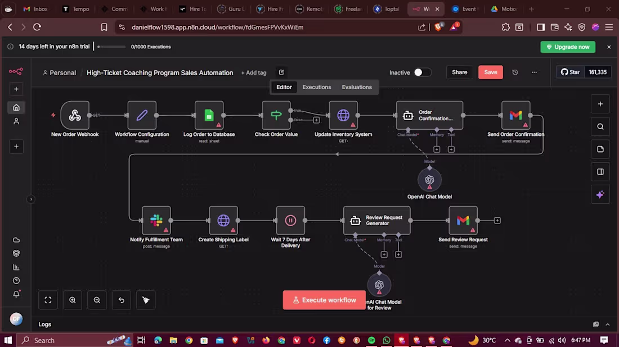The image size is (619, 347).
Task: Open the Send Review Request Gmail node
Action: pyautogui.click(x=463, y=221)
